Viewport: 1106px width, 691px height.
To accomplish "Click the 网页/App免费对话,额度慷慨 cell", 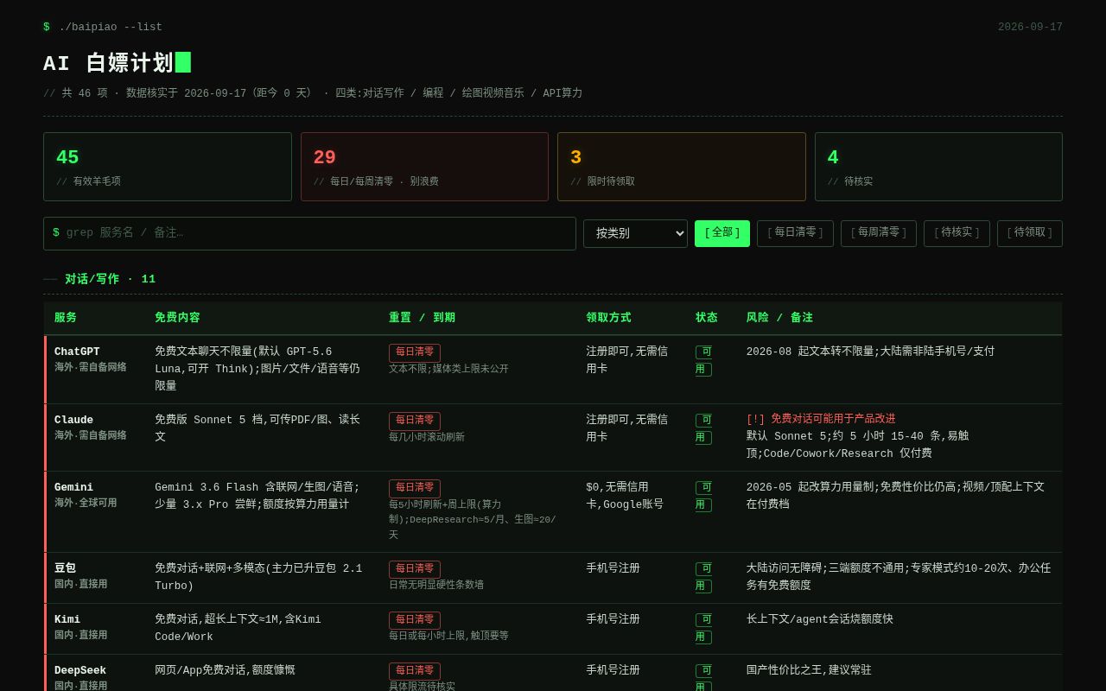I will 225,670.
